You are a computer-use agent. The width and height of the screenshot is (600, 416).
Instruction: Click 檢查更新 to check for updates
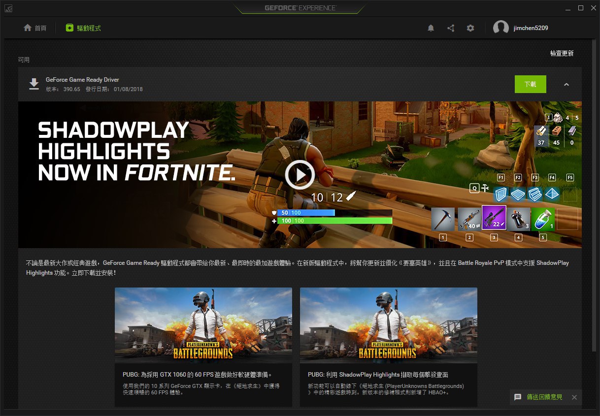tap(562, 53)
